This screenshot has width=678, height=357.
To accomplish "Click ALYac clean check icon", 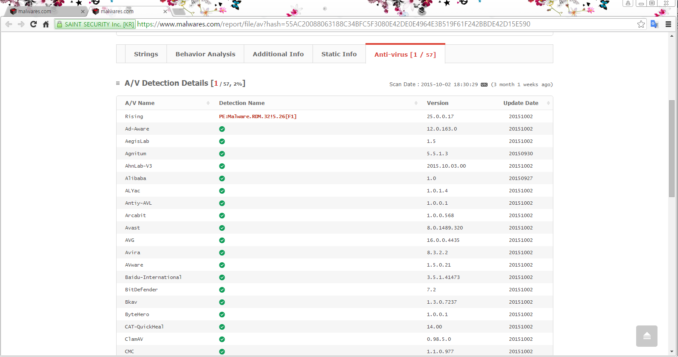I will pos(222,191).
